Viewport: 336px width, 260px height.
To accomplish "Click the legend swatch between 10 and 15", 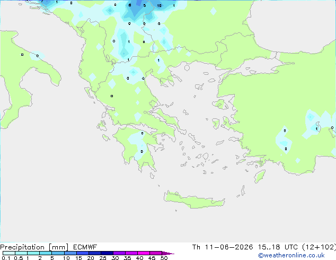I will click(x=70, y=253).
